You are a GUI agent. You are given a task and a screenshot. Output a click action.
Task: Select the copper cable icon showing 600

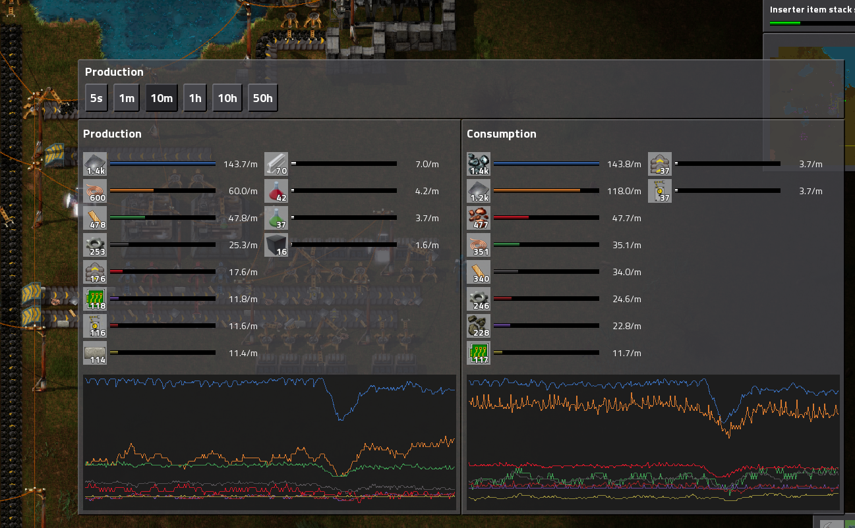(x=95, y=191)
